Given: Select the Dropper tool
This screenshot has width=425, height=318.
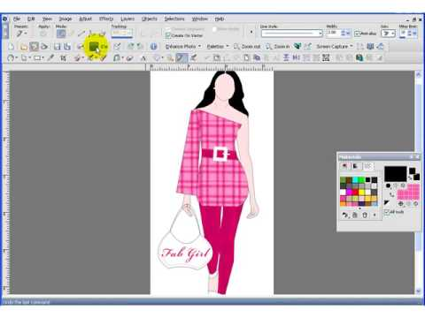Looking at the screenshot, I should tap(50, 58).
